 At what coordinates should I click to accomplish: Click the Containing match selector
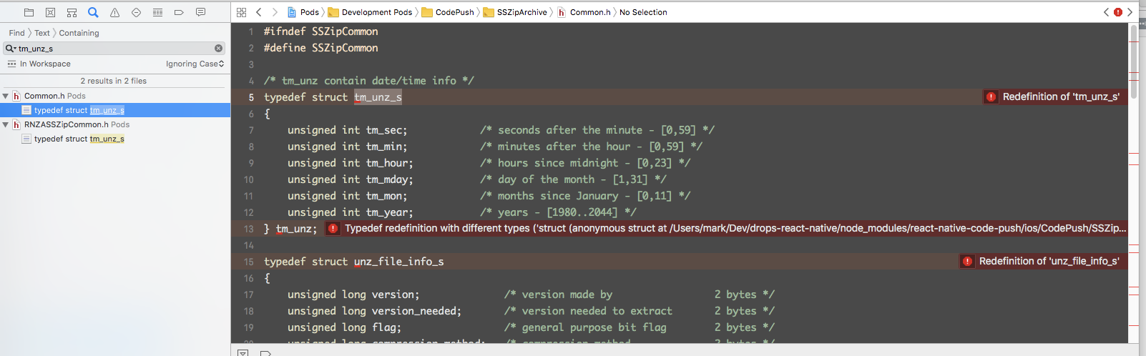tap(79, 33)
